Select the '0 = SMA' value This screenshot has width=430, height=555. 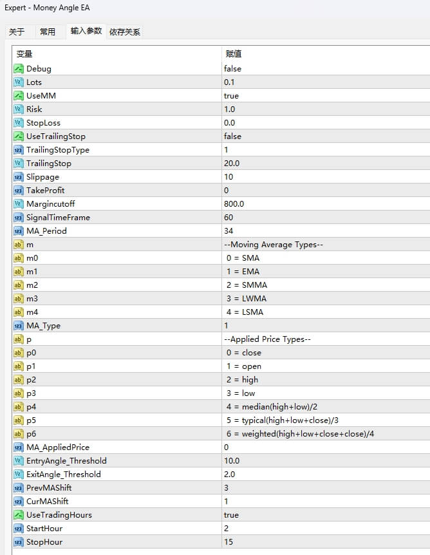click(x=243, y=258)
